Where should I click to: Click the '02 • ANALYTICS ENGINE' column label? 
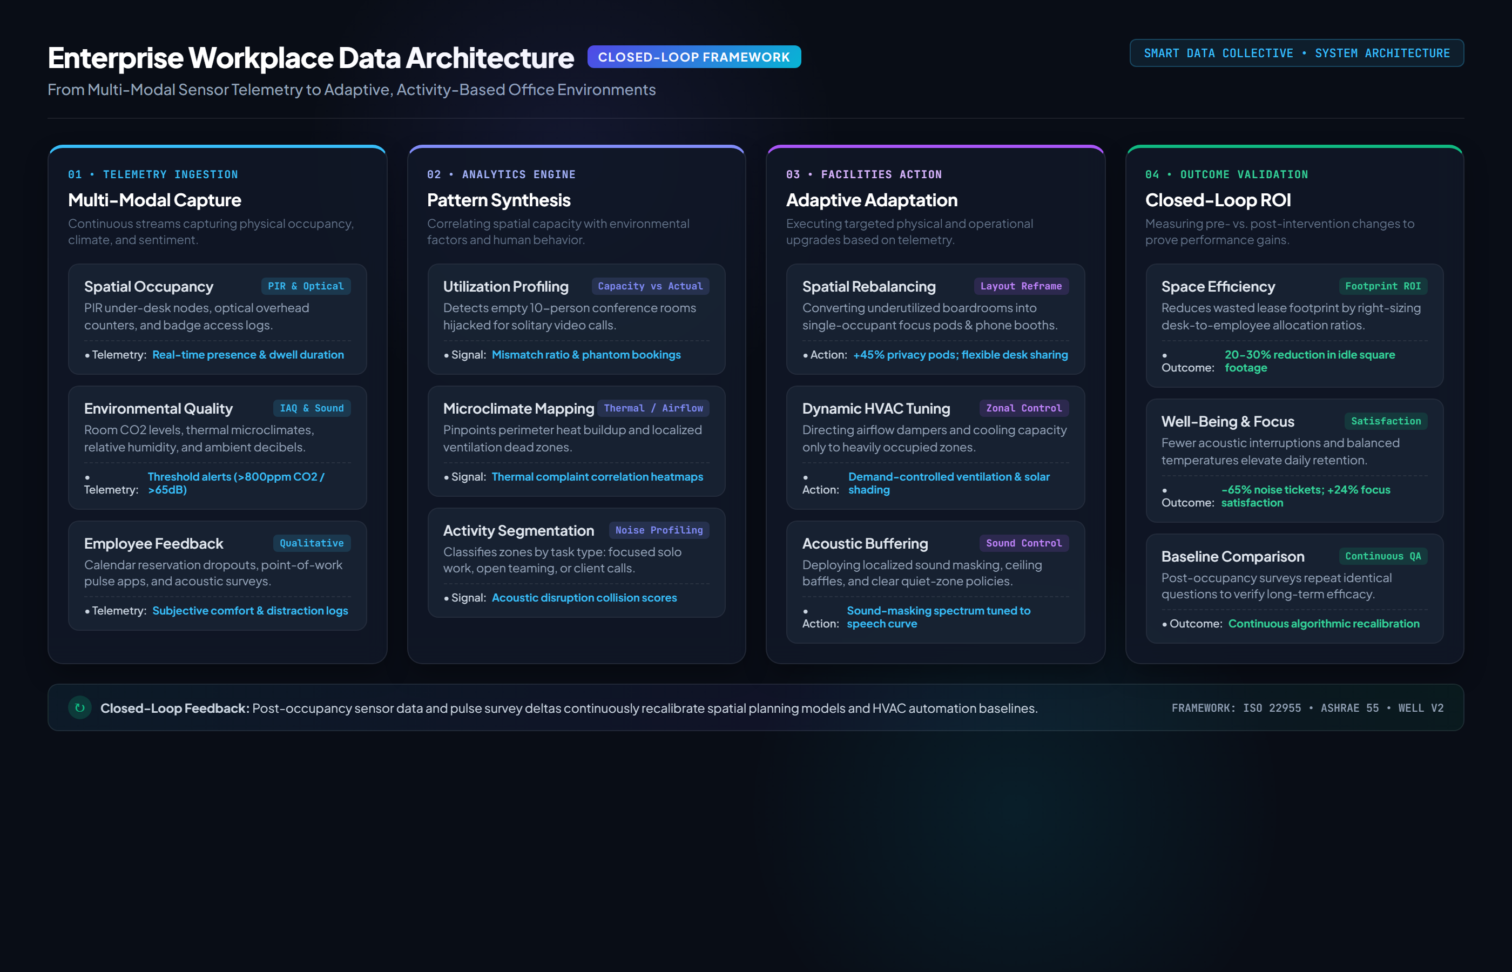click(x=501, y=174)
